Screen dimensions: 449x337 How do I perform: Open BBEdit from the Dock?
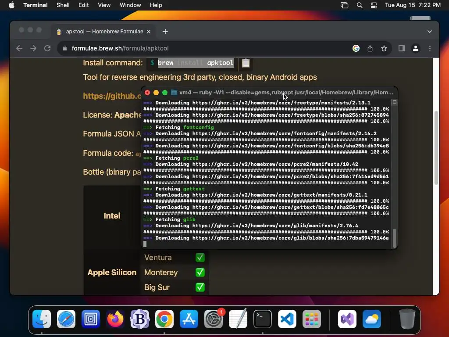140,319
